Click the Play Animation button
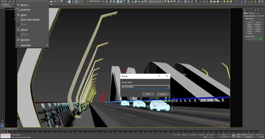Screen dimensions: 265x139 tap(224, 135)
